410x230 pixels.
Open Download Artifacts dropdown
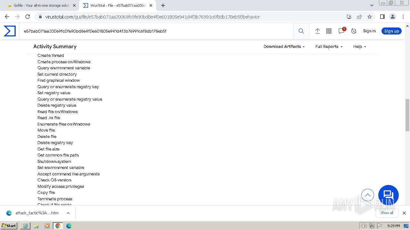click(x=284, y=47)
